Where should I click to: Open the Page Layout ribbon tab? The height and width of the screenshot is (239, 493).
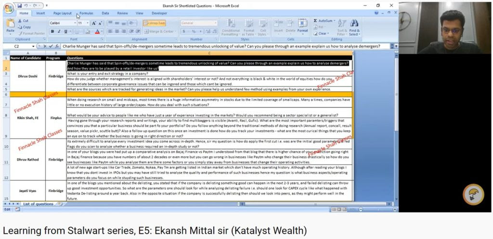(62, 13)
